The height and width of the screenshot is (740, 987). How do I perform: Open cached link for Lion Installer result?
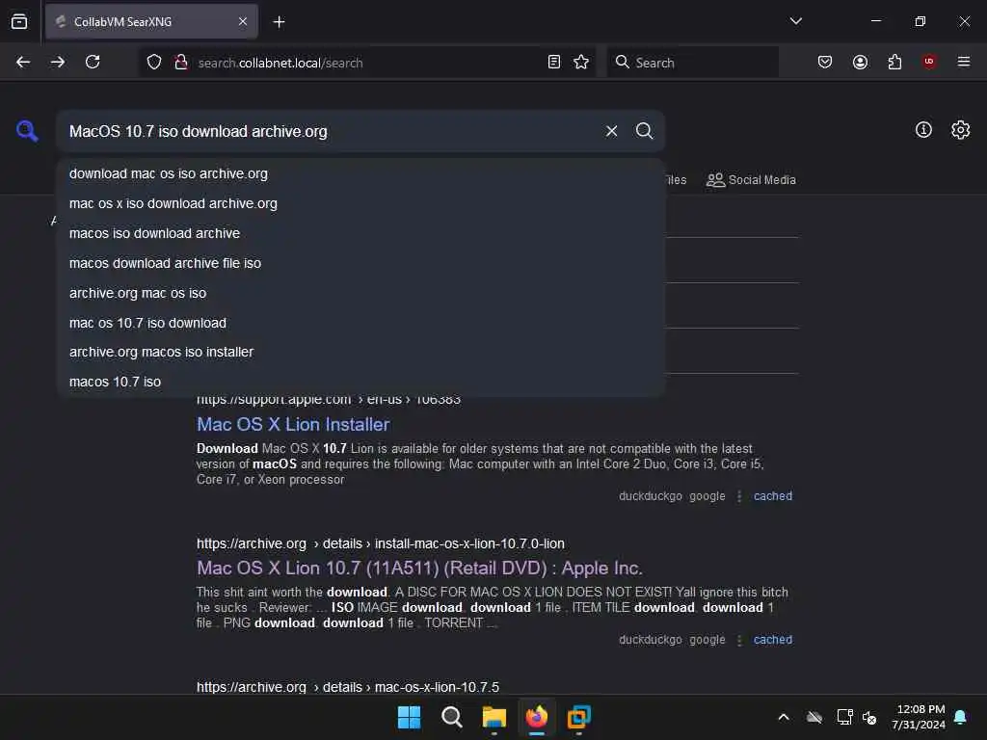coord(773,496)
